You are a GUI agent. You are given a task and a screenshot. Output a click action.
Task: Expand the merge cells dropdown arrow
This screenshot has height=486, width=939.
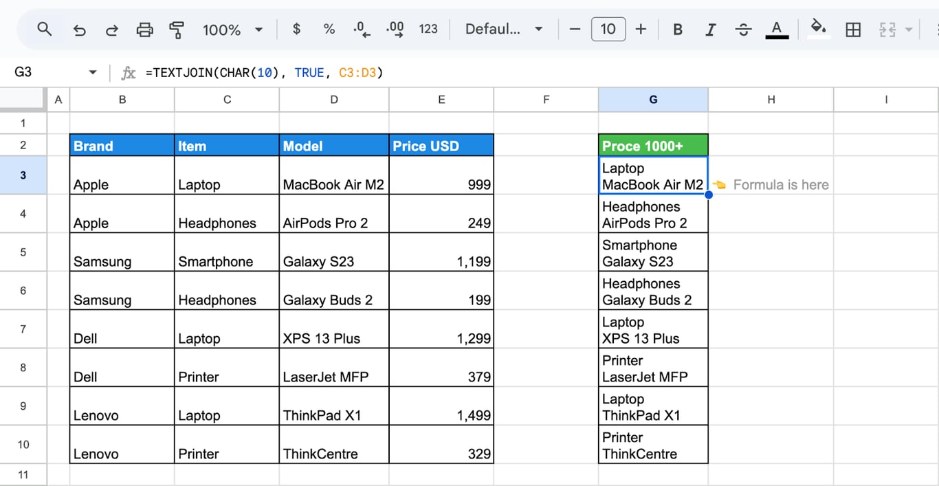point(909,30)
